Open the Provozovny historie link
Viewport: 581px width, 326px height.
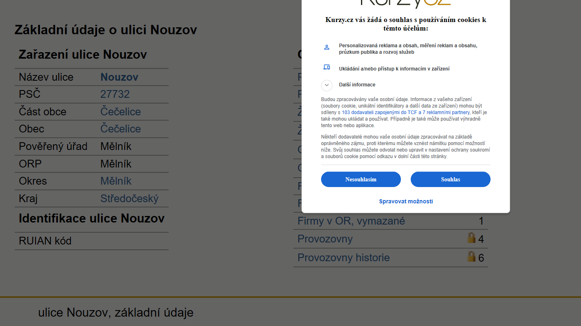click(343, 258)
